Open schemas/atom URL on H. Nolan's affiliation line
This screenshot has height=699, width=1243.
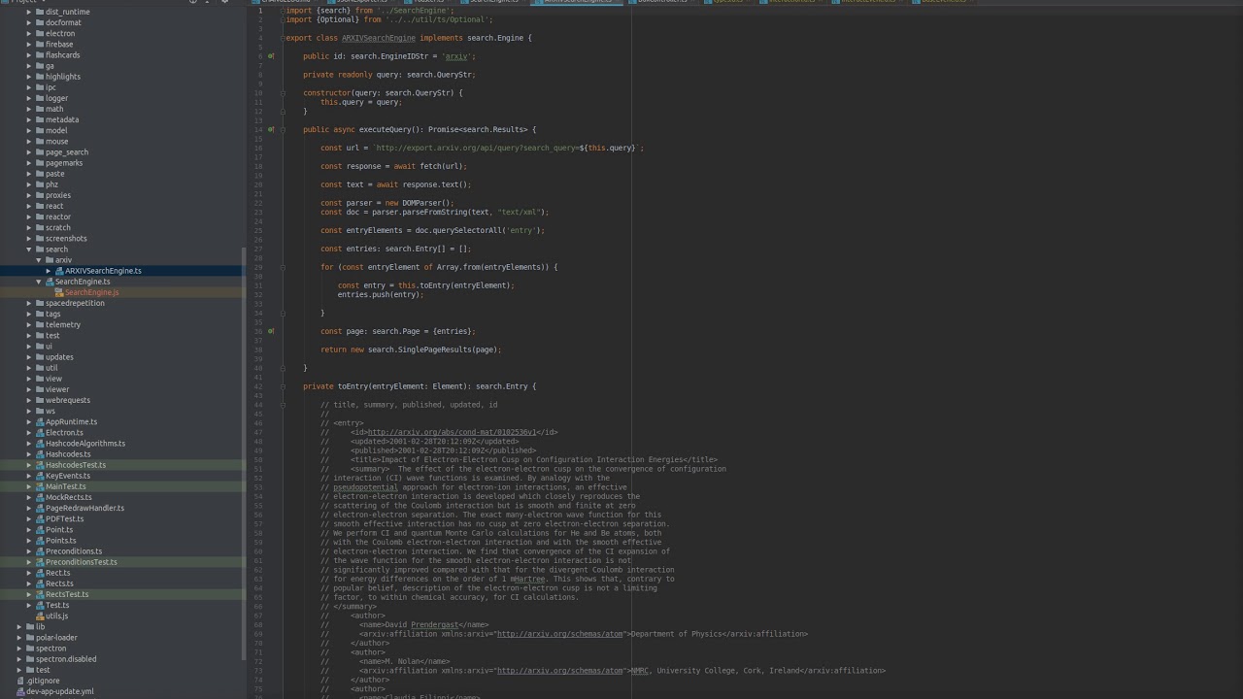[559, 671]
